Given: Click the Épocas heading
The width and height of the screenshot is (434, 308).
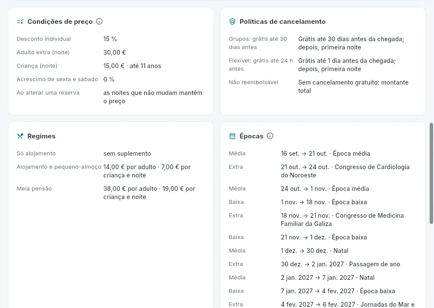Looking at the screenshot, I should pyautogui.click(x=251, y=136).
